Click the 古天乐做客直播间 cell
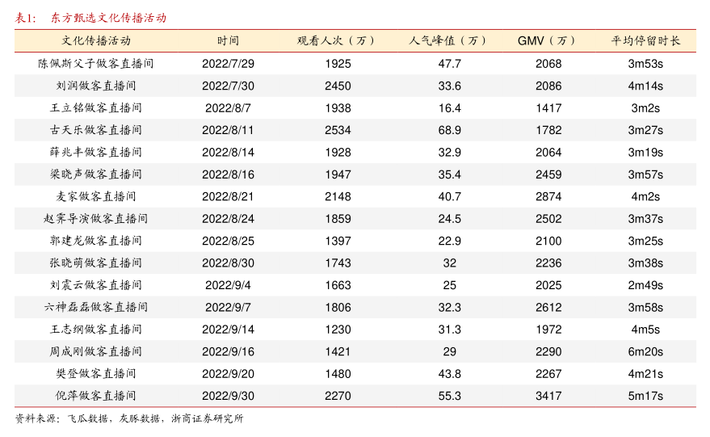This screenshot has height=437, width=710. (x=96, y=130)
